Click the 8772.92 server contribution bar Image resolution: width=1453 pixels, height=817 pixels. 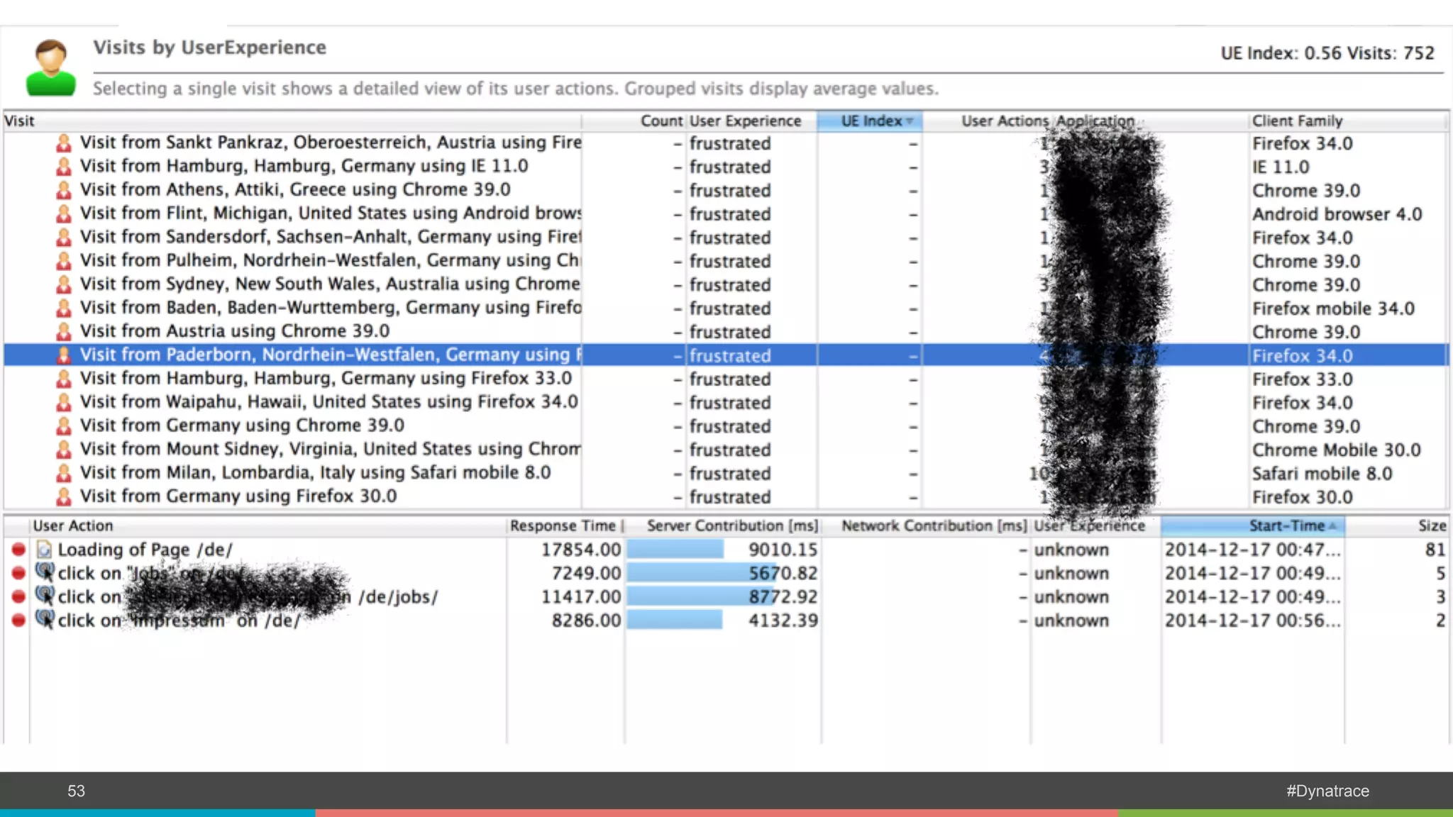tap(699, 596)
